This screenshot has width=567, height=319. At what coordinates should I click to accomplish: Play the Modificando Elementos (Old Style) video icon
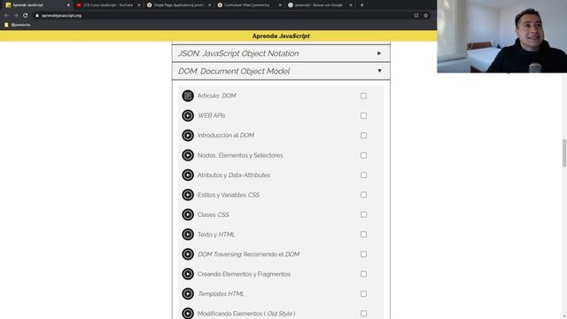188,313
